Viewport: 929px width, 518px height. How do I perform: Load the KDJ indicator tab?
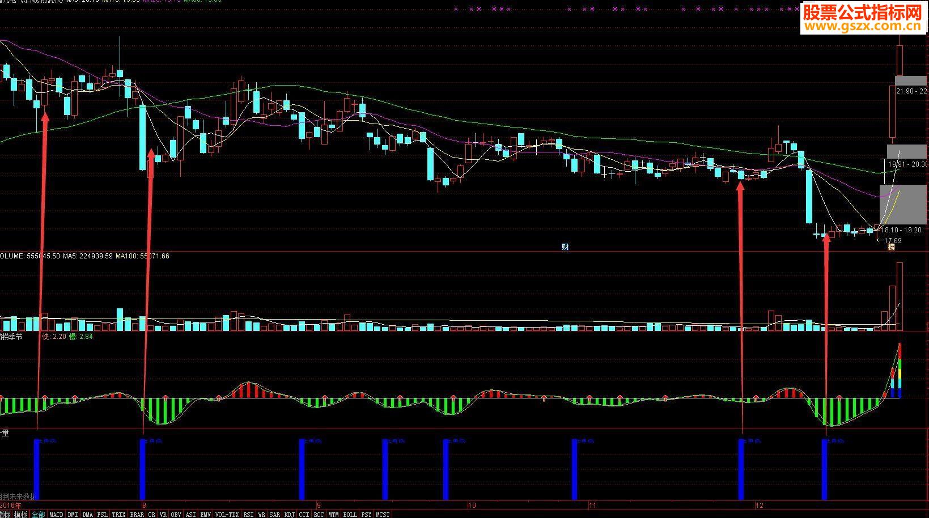click(290, 515)
